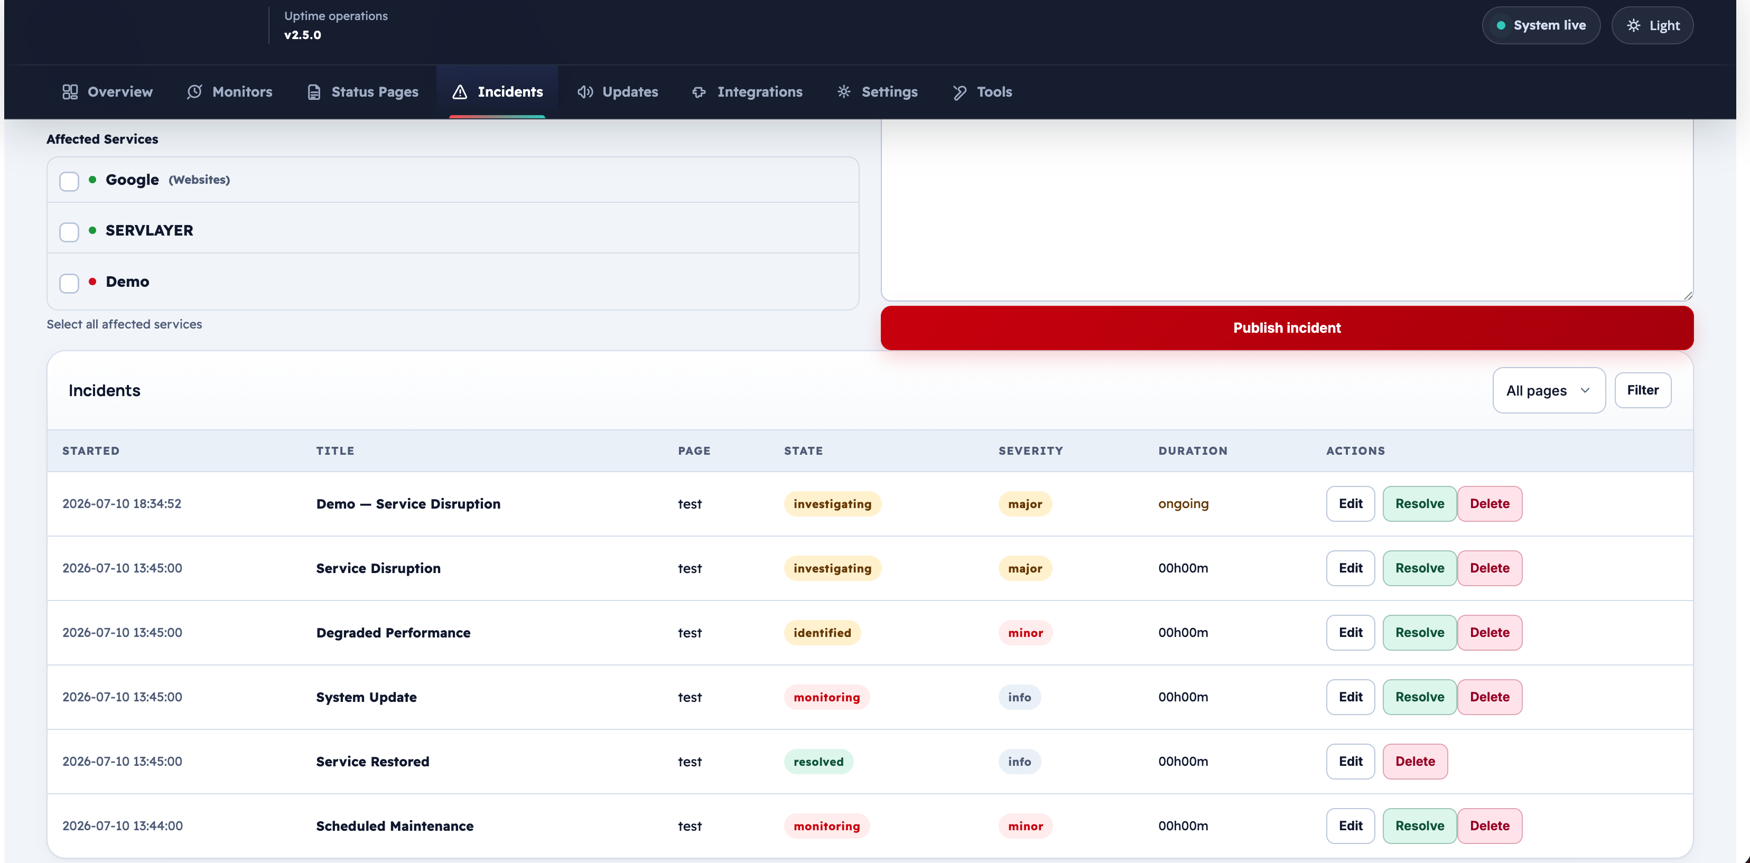
Task: Click the Integrations puzzle icon
Action: pyautogui.click(x=699, y=92)
